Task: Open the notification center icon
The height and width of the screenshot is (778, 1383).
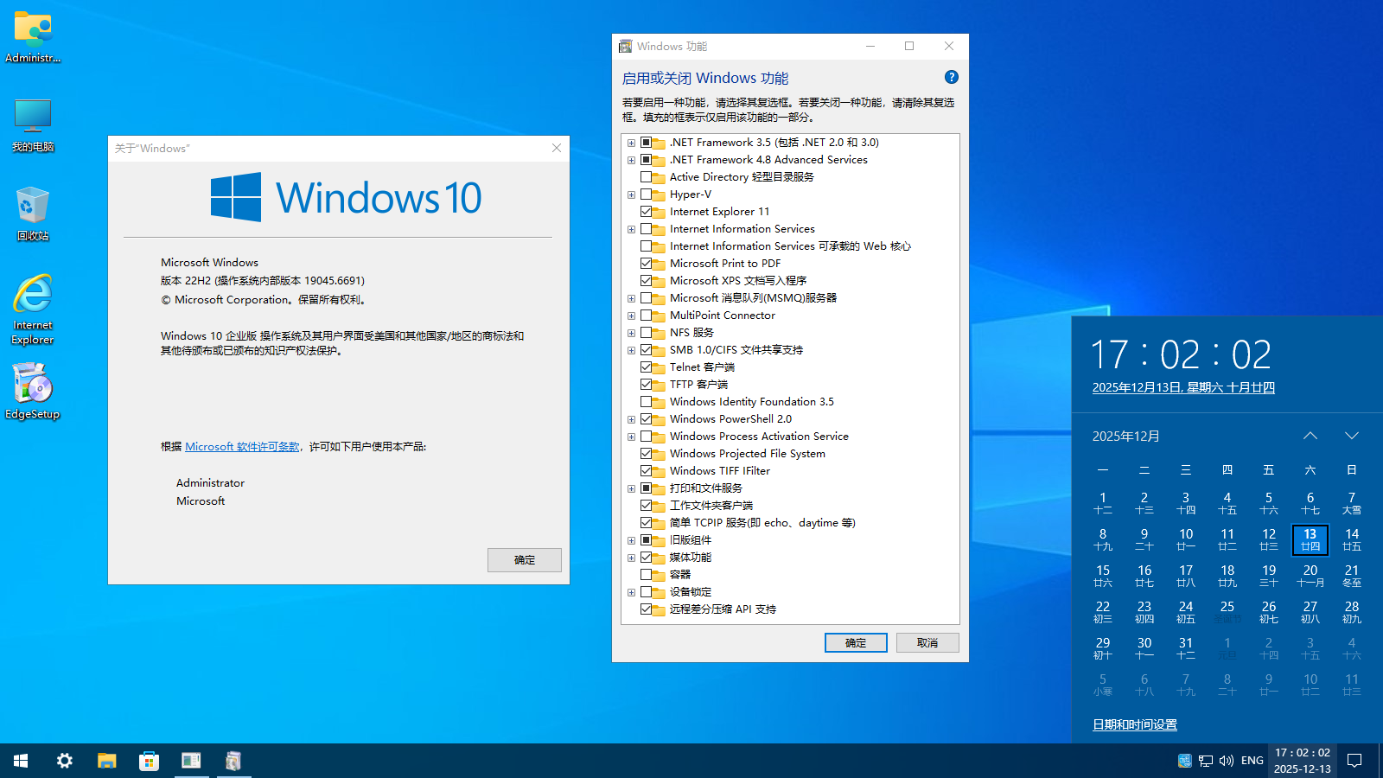Action: [x=1354, y=761]
